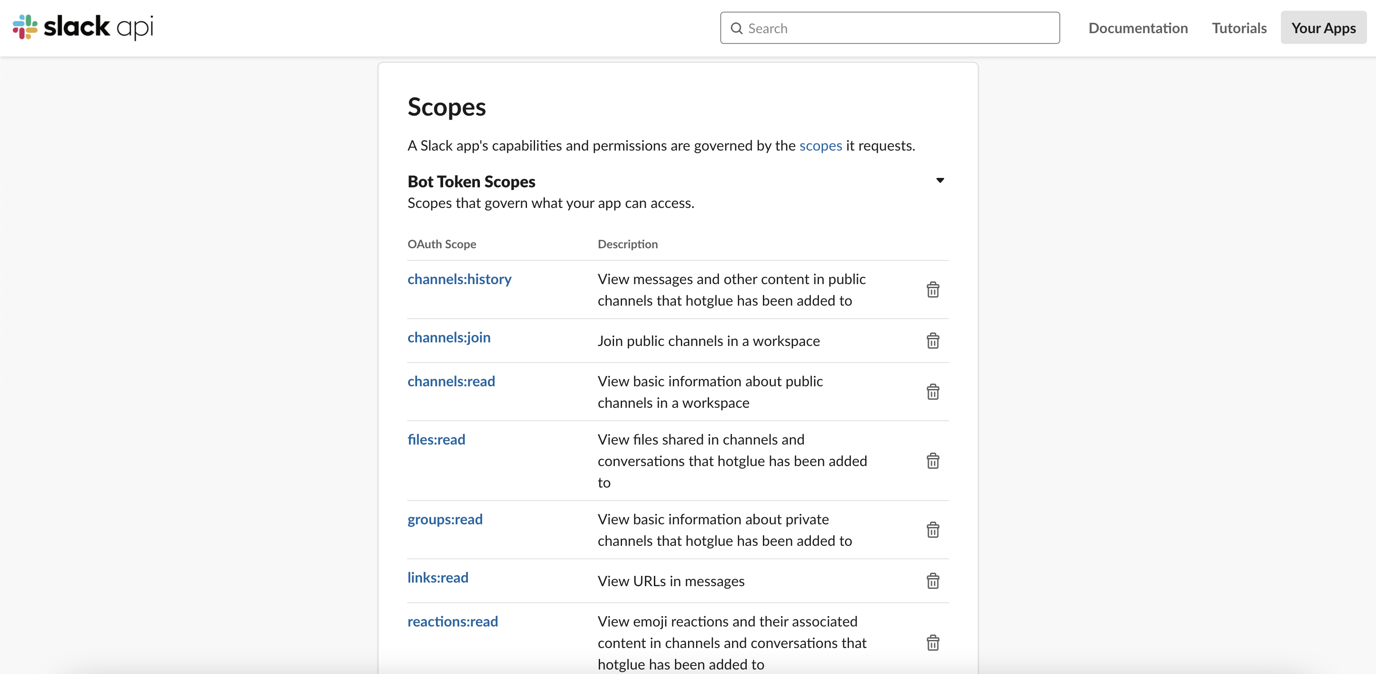Open the reactions:read scope link
This screenshot has width=1376, height=674.
tap(452, 621)
